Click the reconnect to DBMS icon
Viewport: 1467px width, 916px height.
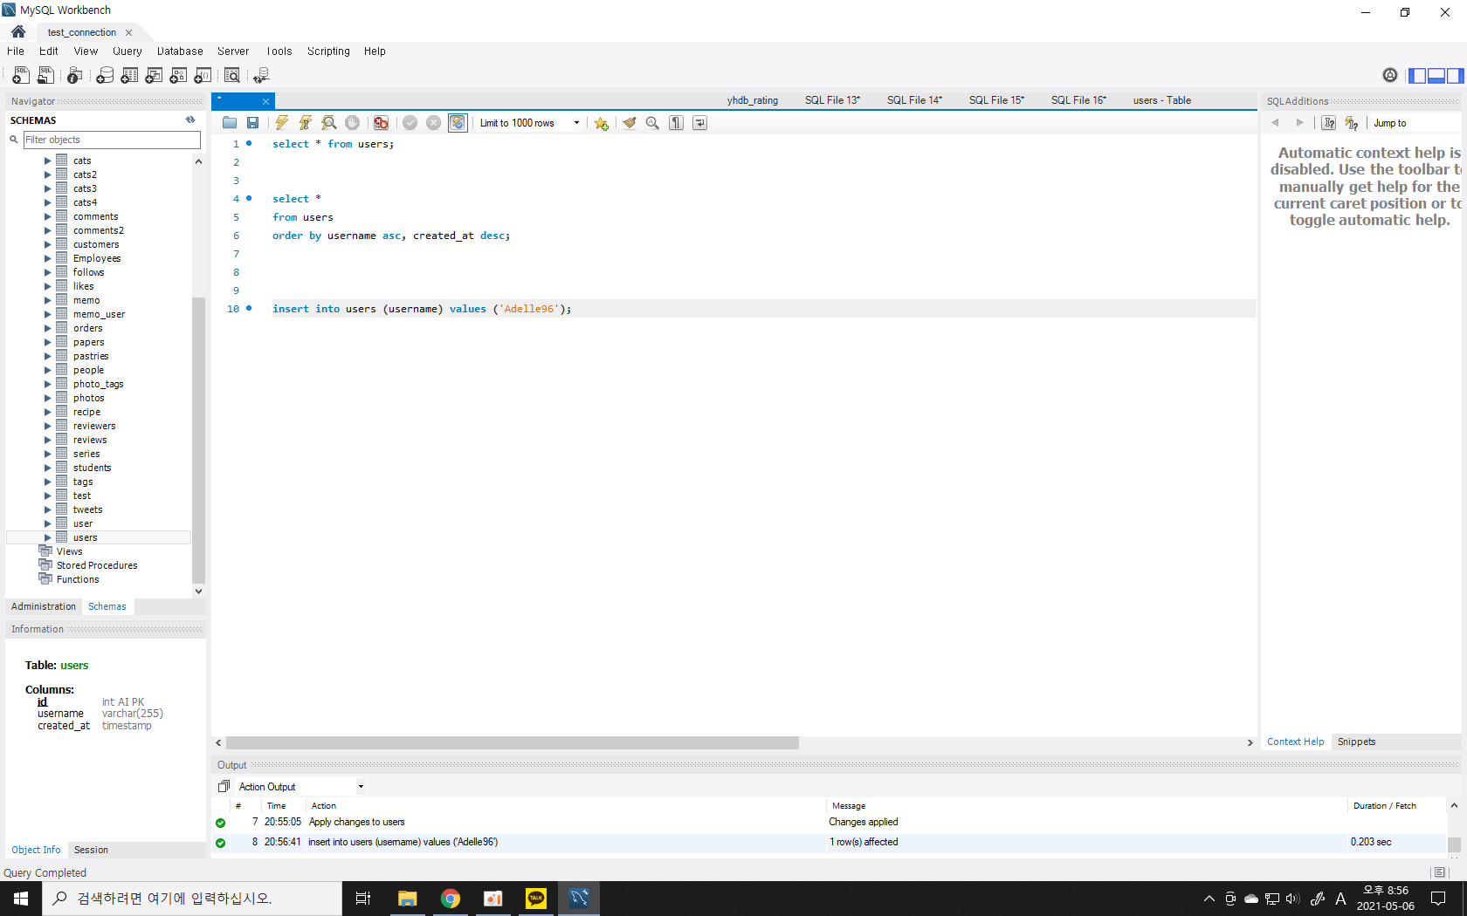pyautogui.click(x=261, y=76)
